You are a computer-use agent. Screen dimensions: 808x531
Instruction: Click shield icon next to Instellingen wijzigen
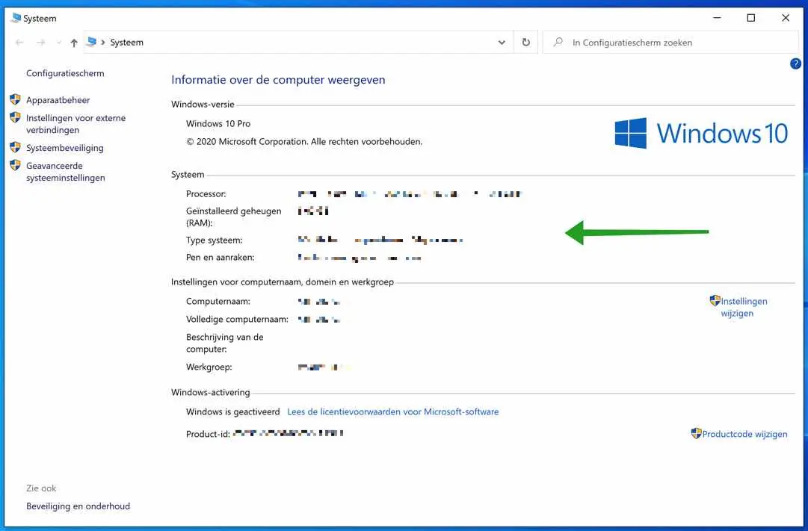[715, 300]
